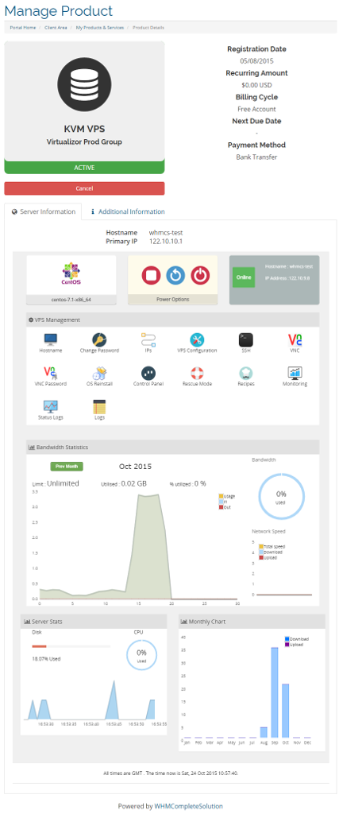Click the blue restart power button

pyautogui.click(x=175, y=276)
